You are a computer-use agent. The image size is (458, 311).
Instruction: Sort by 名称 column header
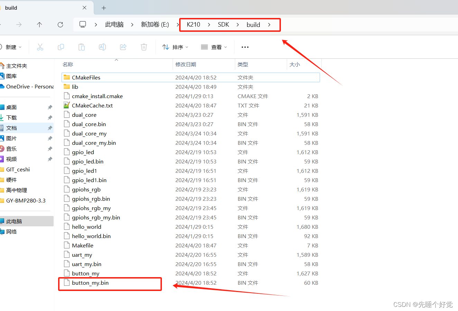(x=68, y=64)
